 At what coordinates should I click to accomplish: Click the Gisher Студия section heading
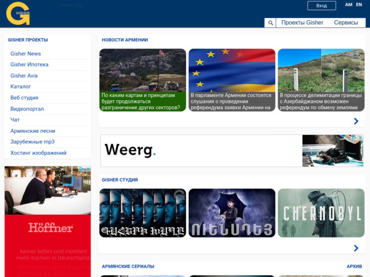(x=120, y=180)
